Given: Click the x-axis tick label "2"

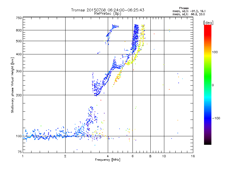Looking at the screenshot, I should click(x=65, y=156).
